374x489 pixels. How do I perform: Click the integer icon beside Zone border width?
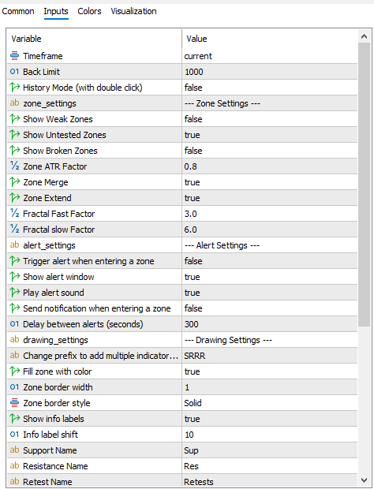click(15, 387)
